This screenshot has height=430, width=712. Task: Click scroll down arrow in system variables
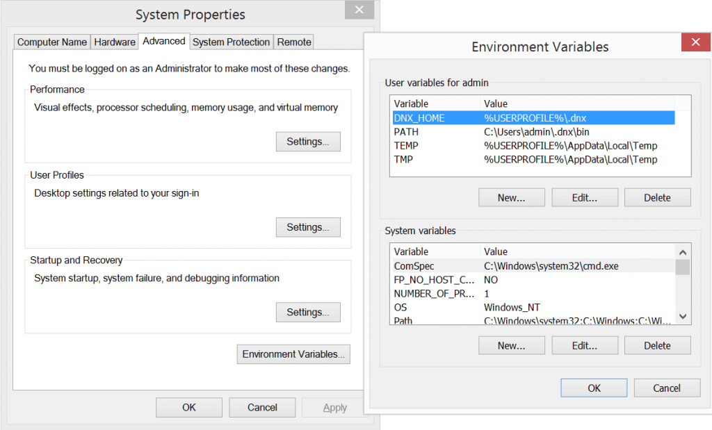coord(683,316)
